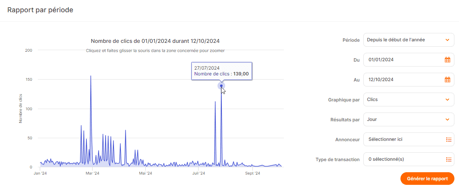Viewport: 459px width, 186px height.
Task: Click list icon in Type de transaction field
Action: 449,160
